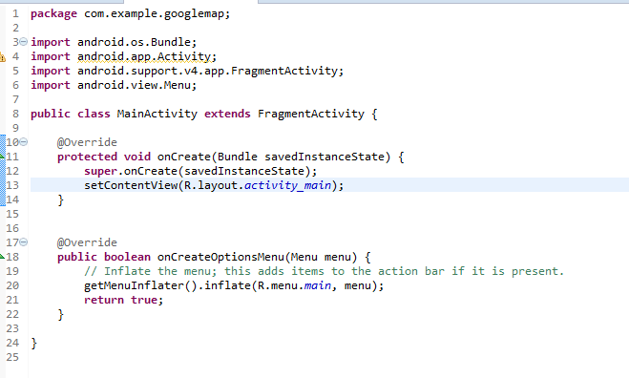Click activity_main in the setContentView call
The width and height of the screenshot is (629, 378).
(287, 185)
